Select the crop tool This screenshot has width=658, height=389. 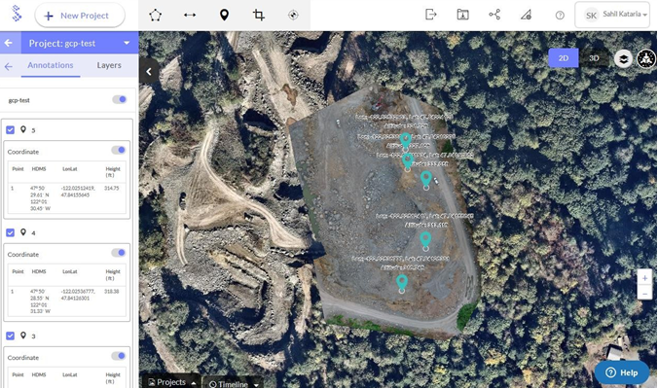(259, 16)
